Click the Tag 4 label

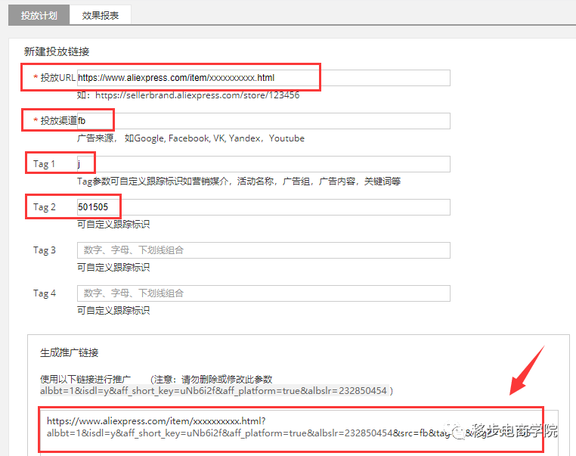click(45, 293)
